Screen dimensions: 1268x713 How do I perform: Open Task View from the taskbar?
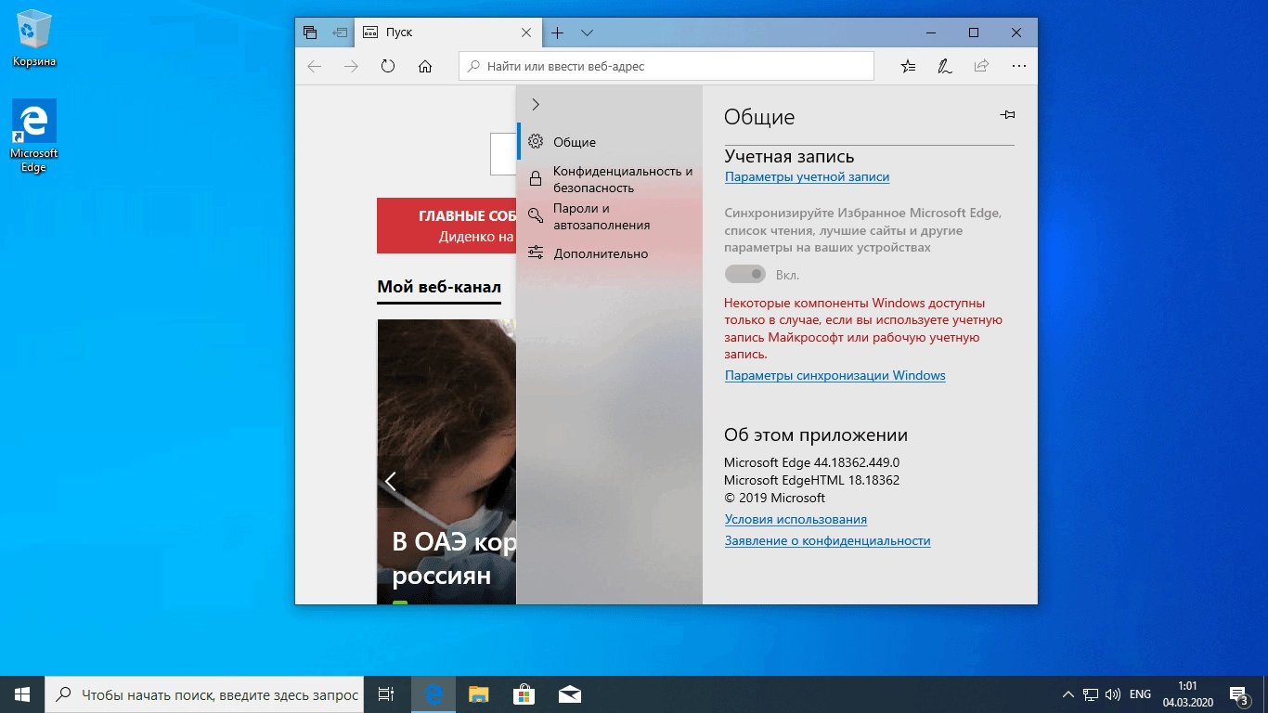pyautogui.click(x=386, y=694)
